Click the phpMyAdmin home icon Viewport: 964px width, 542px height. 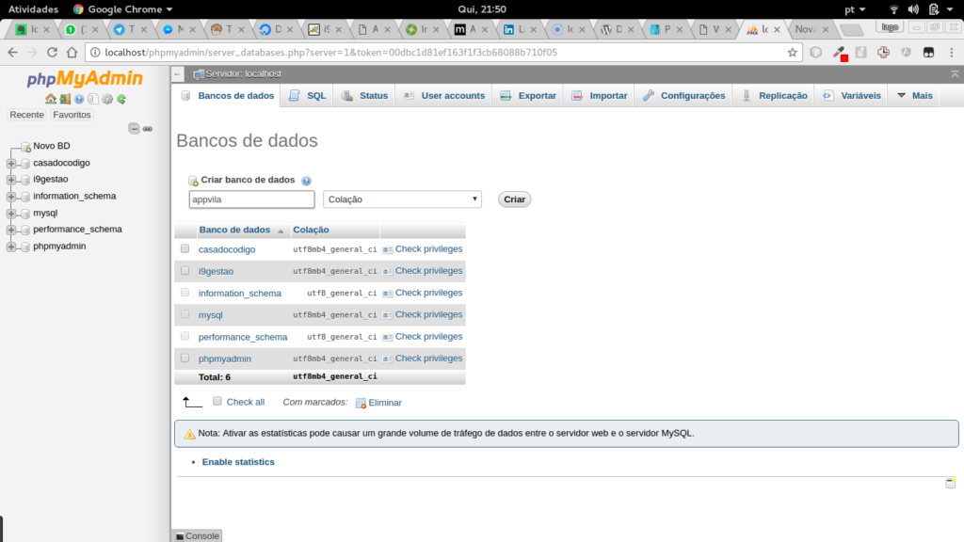pyautogui.click(x=50, y=99)
